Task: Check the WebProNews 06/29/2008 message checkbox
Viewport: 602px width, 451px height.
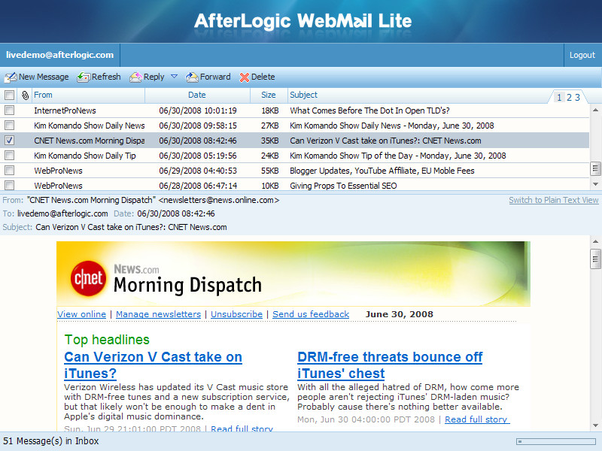Action: [9, 171]
